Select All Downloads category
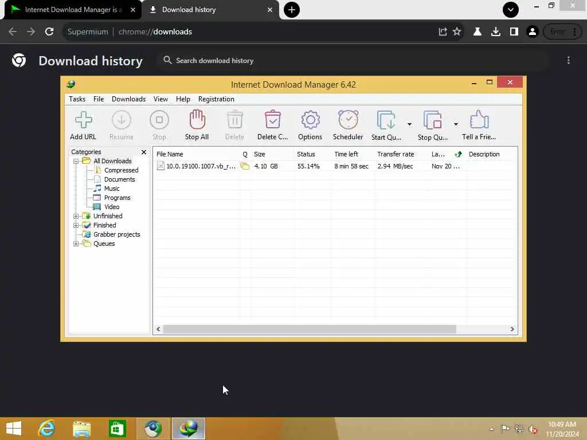This screenshot has height=440, width=587. click(x=112, y=161)
